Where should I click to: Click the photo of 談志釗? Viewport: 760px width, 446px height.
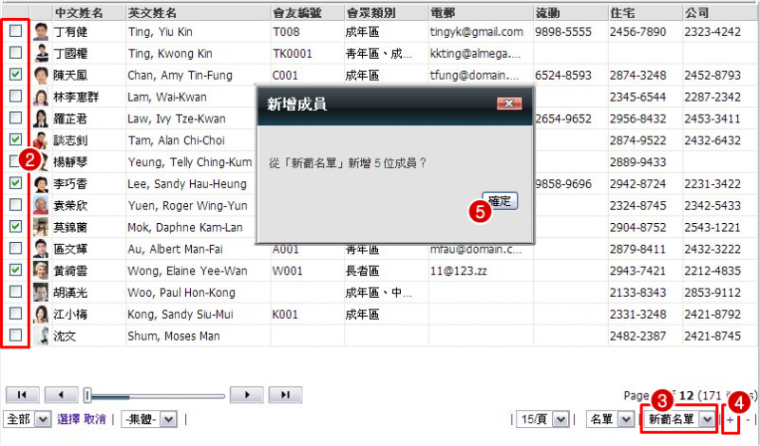point(41,140)
